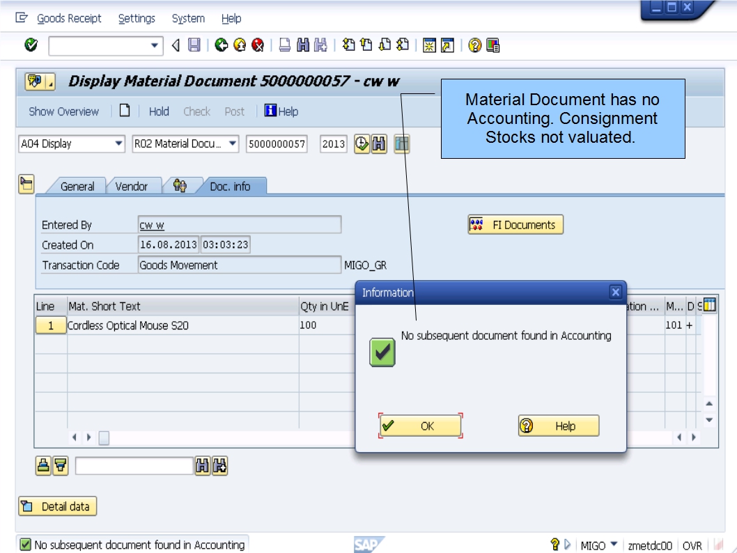This screenshot has height=553, width=737.
Task: Click the table column configuration icon
Action: point(710,305)
